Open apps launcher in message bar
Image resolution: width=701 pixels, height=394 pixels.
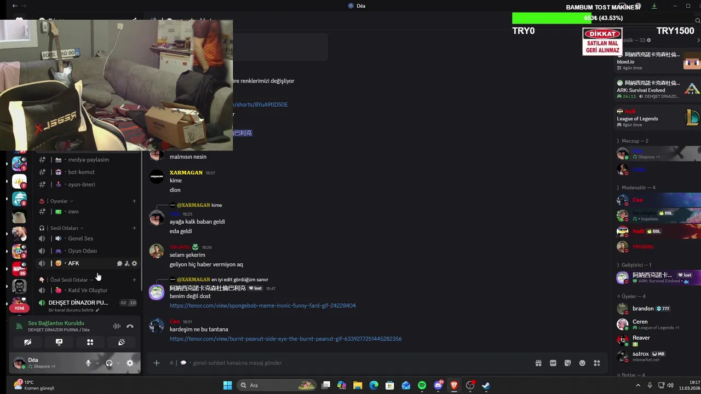[x=597, y=363]
